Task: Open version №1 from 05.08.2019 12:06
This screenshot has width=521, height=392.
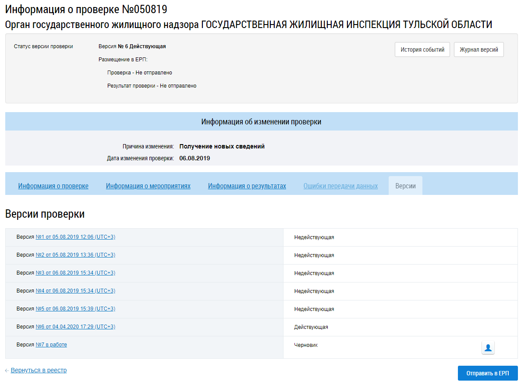Action: click(75, 237)
